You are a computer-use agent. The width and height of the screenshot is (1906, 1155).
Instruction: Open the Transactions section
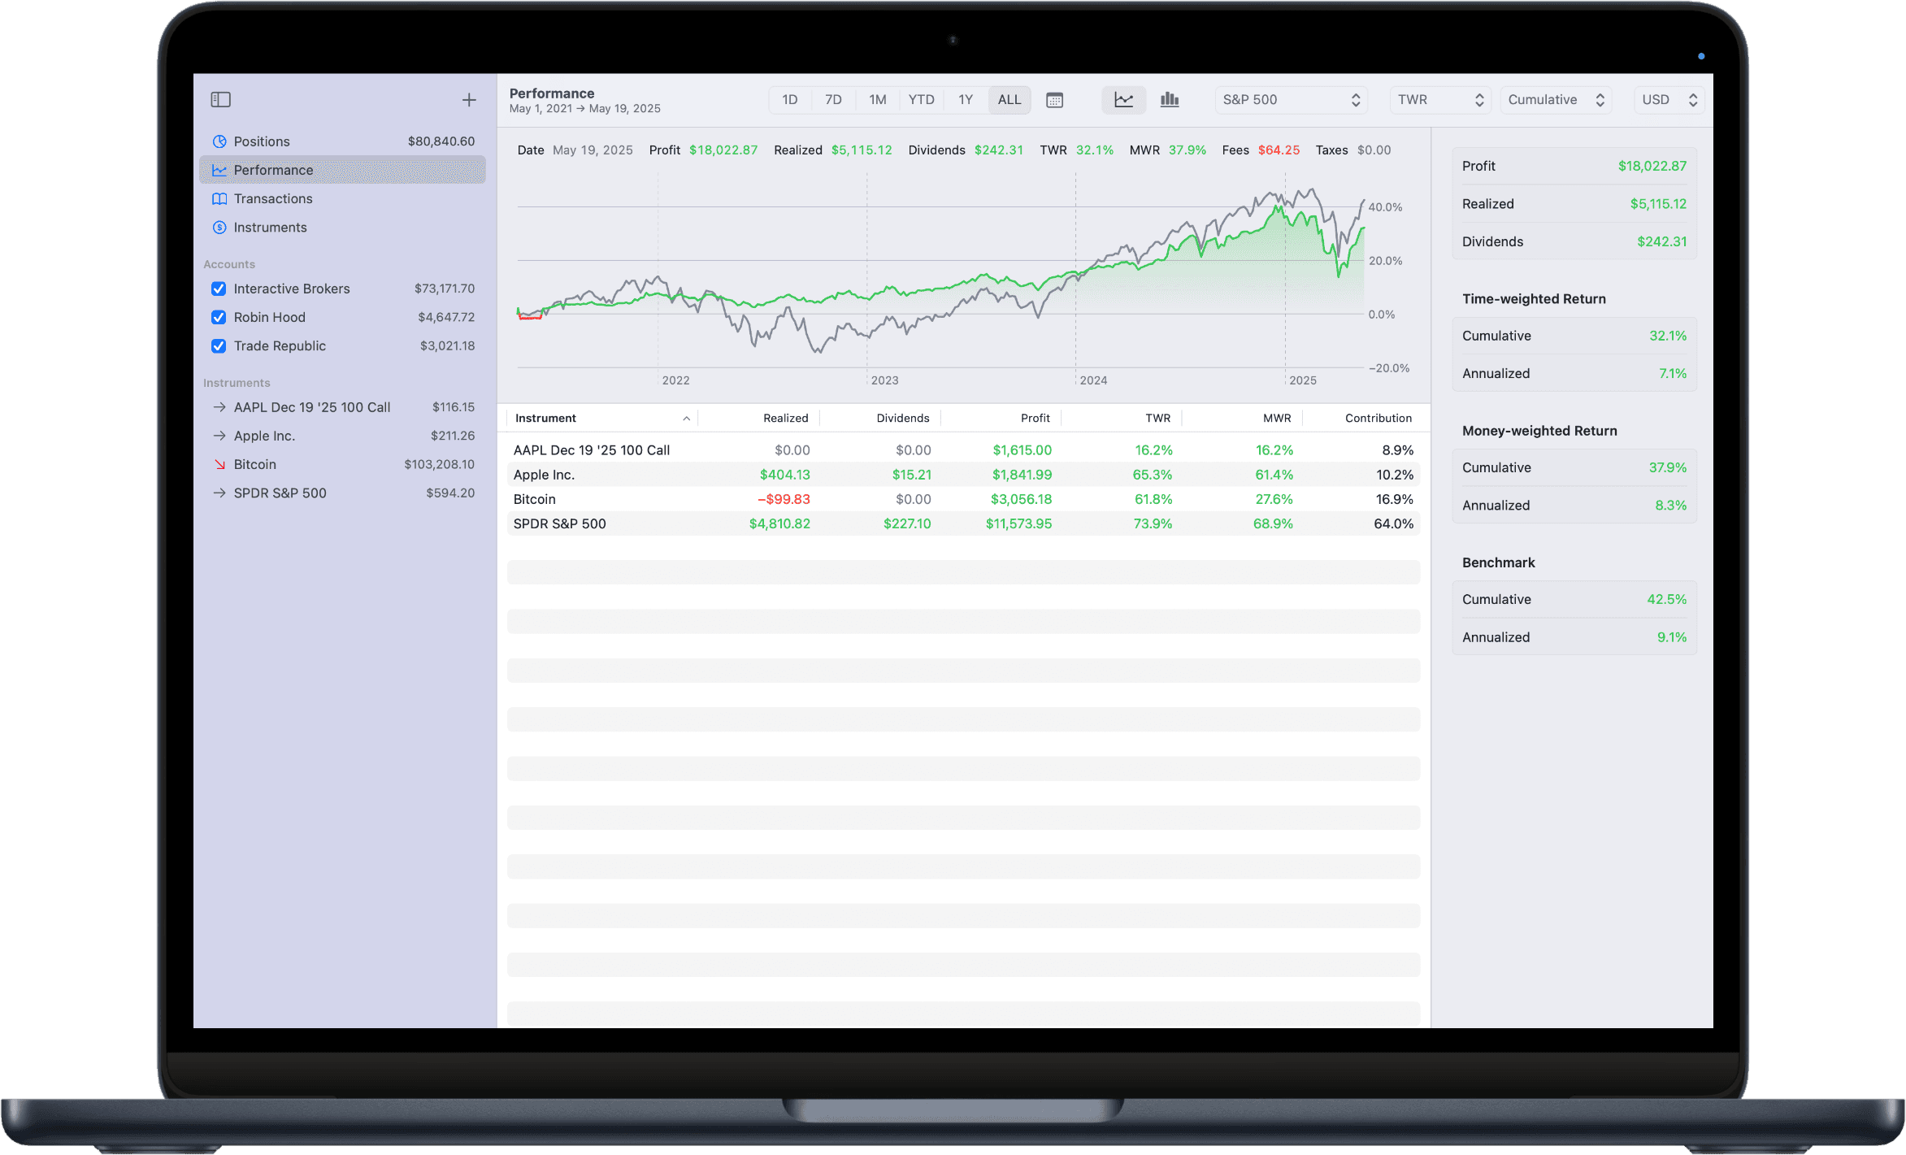pyautogui.click(x=272, y=198)
